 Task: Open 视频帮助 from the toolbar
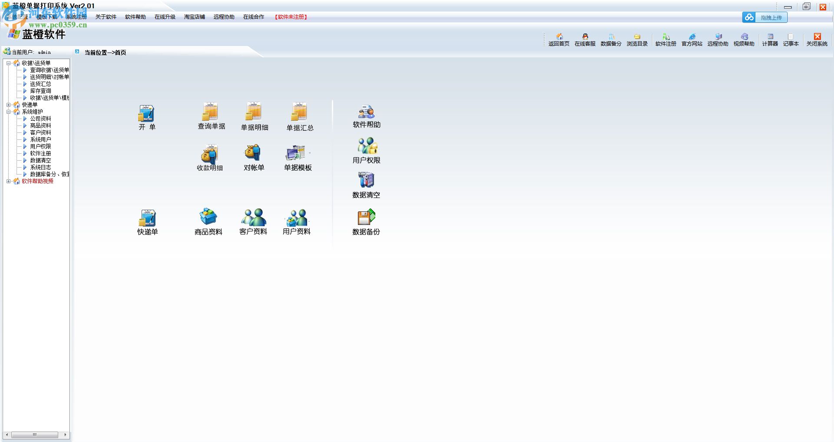pos(744,40)
